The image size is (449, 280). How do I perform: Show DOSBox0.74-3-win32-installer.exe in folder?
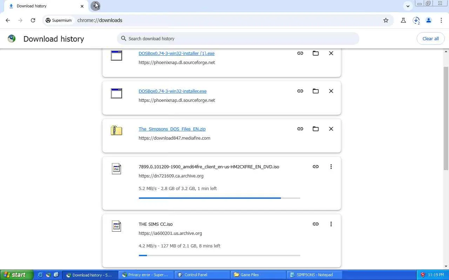tap(316, 91)
